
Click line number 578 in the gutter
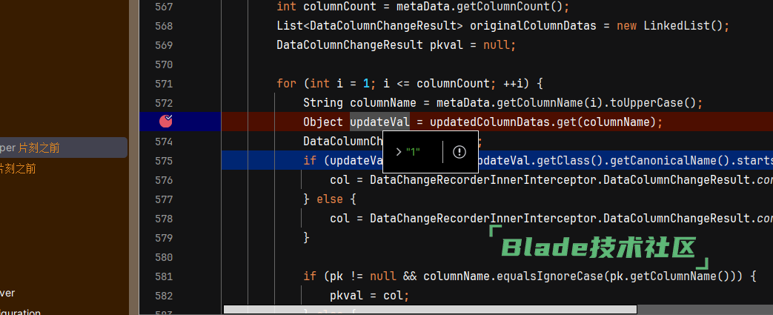165,219
